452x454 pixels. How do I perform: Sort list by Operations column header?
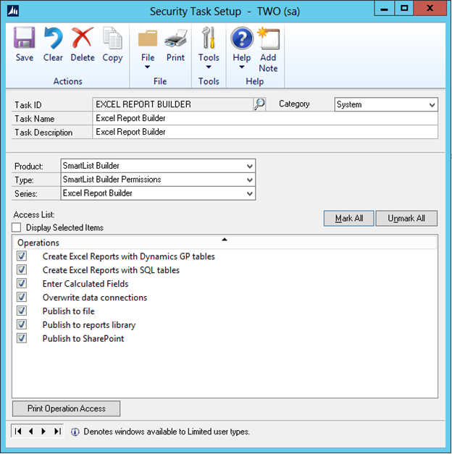point(225,243)
